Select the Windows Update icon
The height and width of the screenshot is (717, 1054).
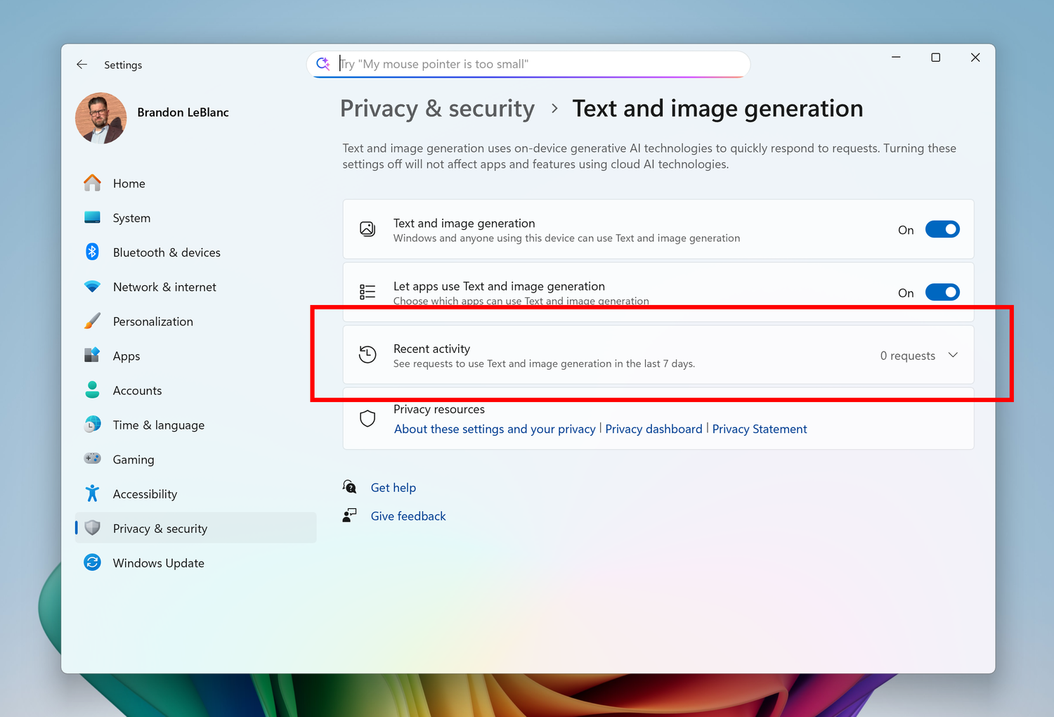click(92, 562)
